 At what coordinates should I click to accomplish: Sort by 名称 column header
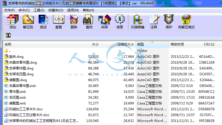point(42,44)
